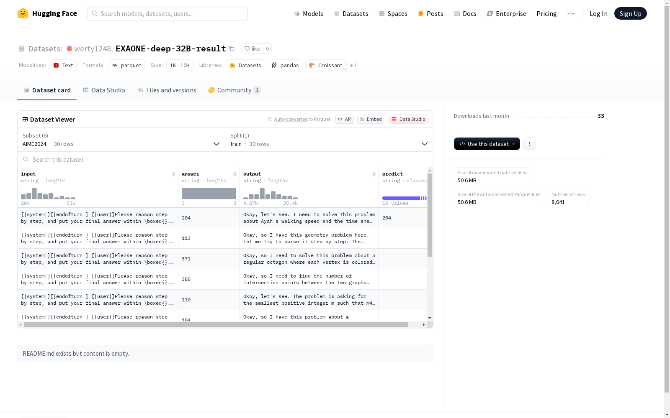Select the parquet format tag
Screen dimensions: 670x418
click(126, 65)
